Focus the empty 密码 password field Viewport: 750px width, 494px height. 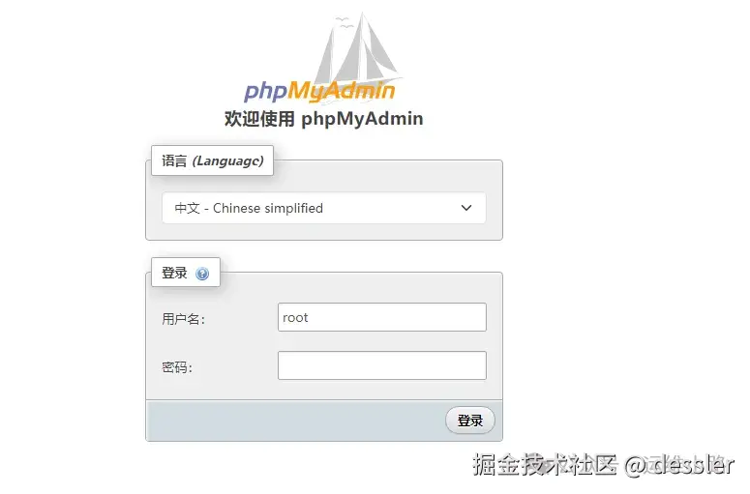coord(382,365)
